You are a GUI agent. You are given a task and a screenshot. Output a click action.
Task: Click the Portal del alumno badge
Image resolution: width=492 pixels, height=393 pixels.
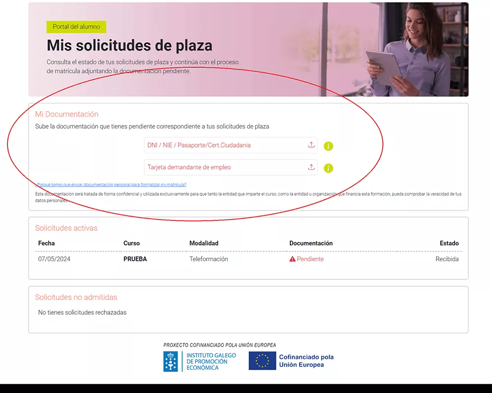tap(76, 27)
